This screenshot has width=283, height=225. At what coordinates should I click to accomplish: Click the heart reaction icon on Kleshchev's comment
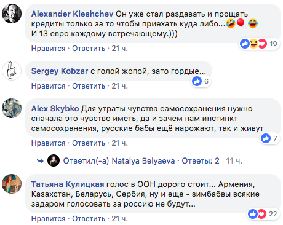click(x=262, y=44)
